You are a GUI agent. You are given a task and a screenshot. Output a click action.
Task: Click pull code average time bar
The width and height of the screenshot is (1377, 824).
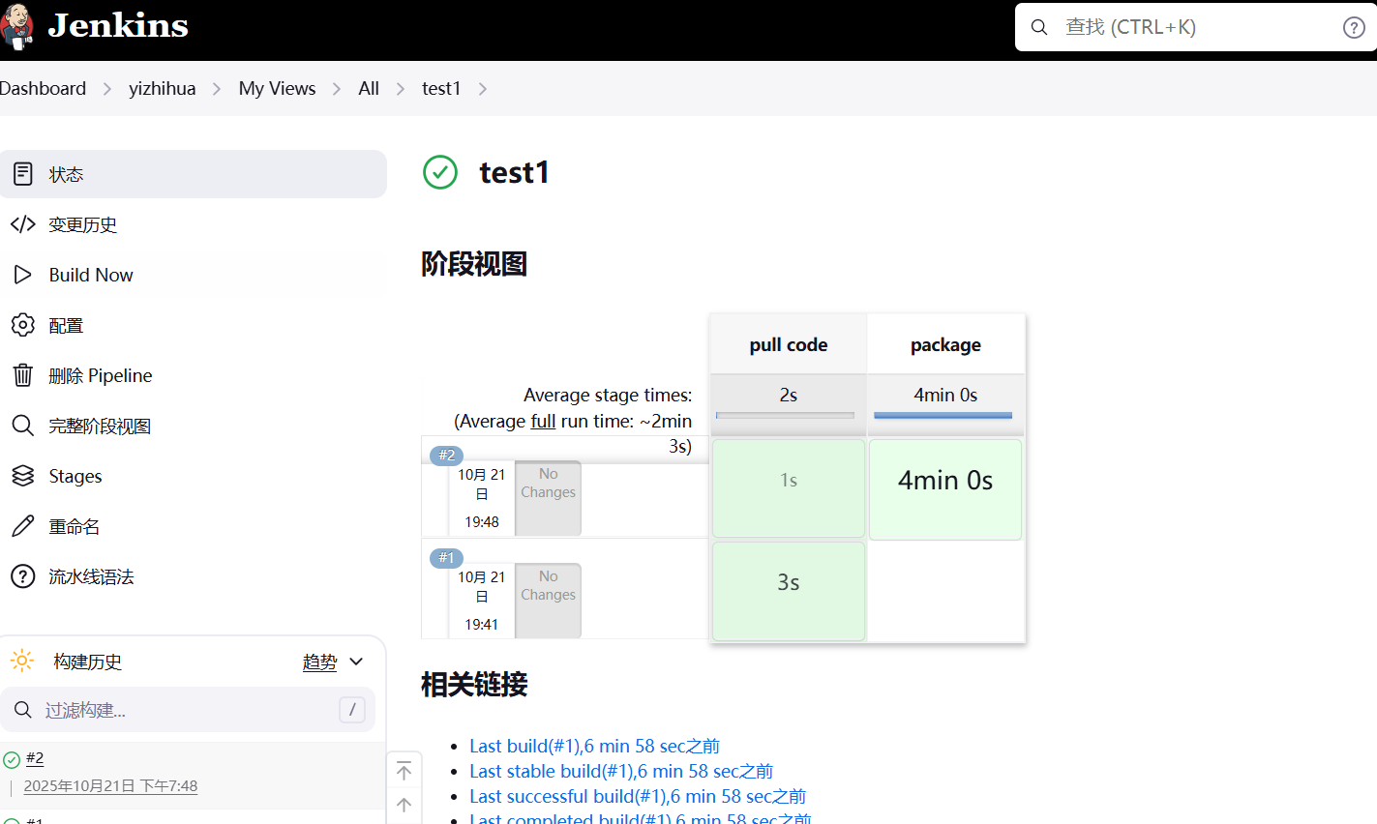(785, 415)
